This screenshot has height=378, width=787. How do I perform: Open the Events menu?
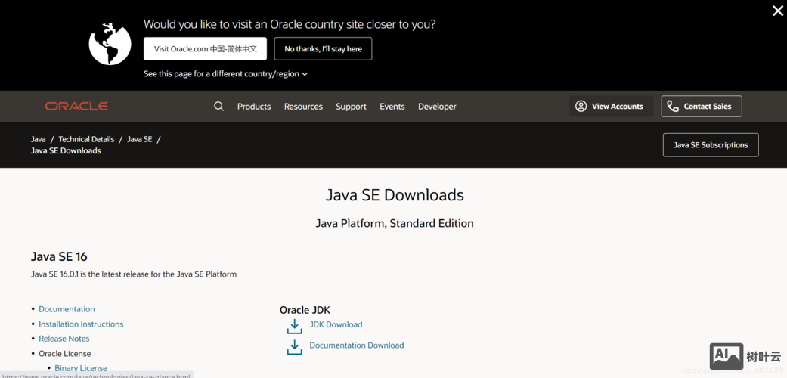(x=392, y=107)
